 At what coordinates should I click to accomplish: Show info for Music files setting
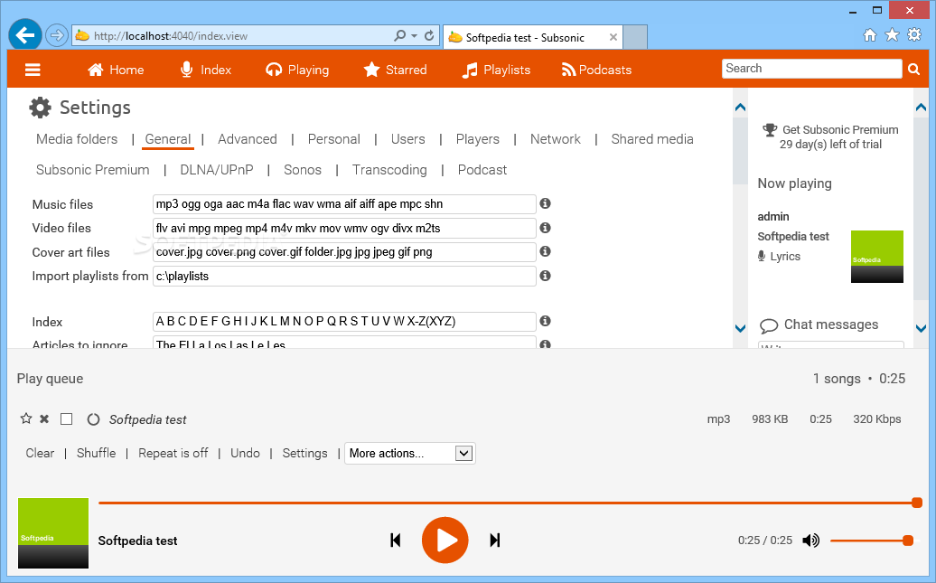tap(545, 203)
